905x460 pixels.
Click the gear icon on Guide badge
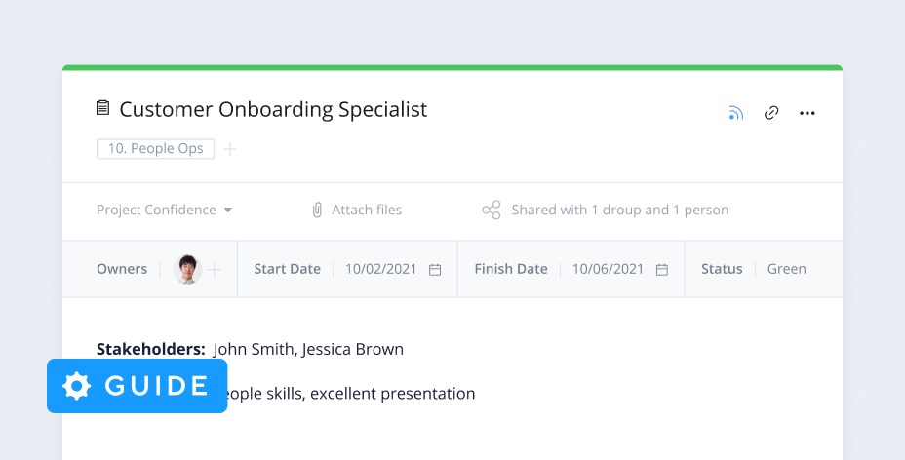click(x=76, y=386)
